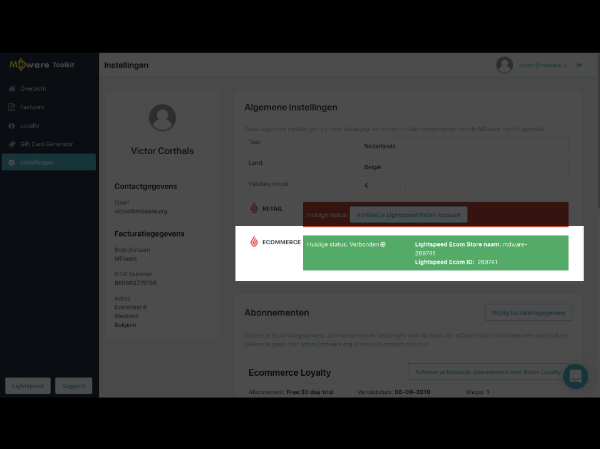This screenshot has width=600, height=449.
Task: Click the home icon beside Overzicht
Action: (x=12, y=89)
